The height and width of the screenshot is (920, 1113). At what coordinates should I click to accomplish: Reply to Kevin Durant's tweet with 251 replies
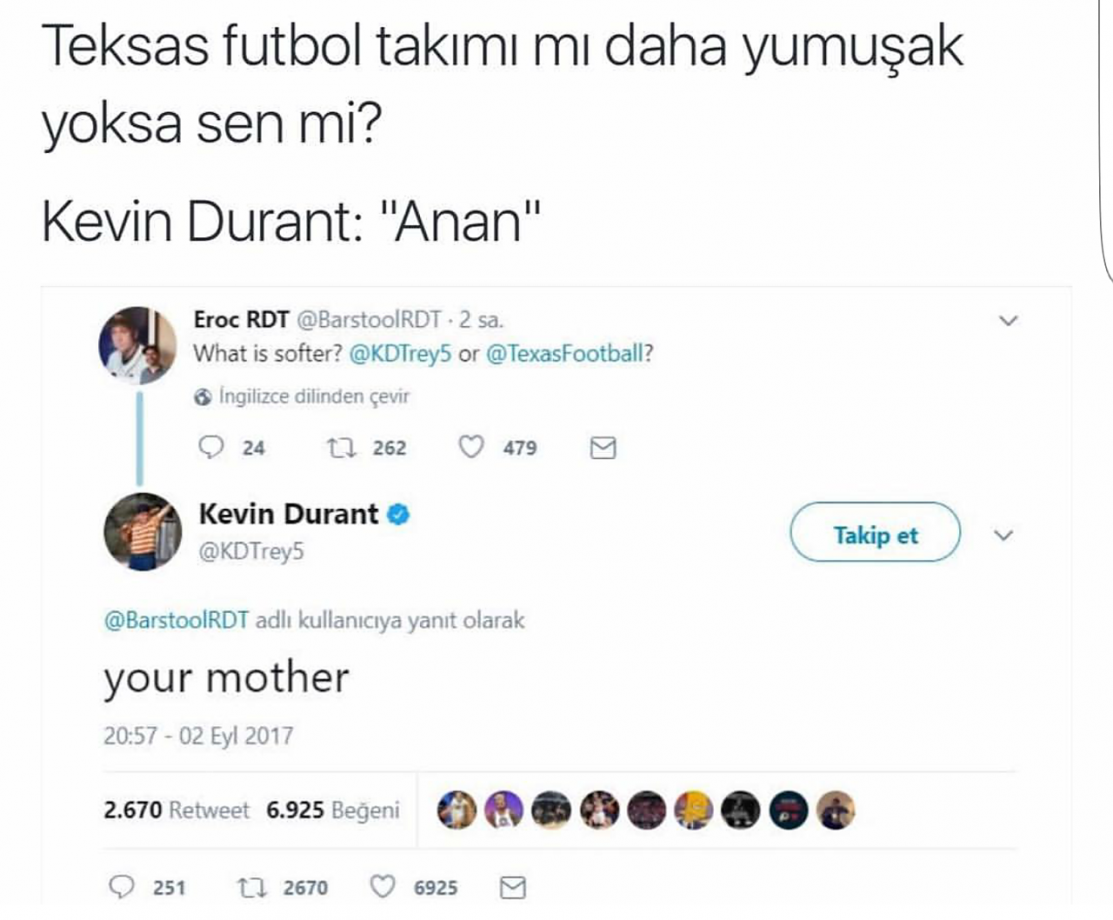(121, 887)
